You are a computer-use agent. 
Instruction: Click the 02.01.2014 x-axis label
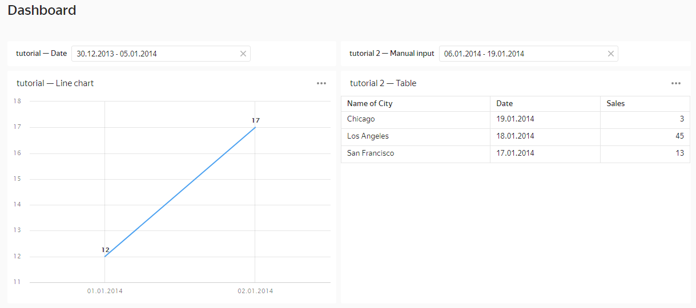tap(255, 291)
